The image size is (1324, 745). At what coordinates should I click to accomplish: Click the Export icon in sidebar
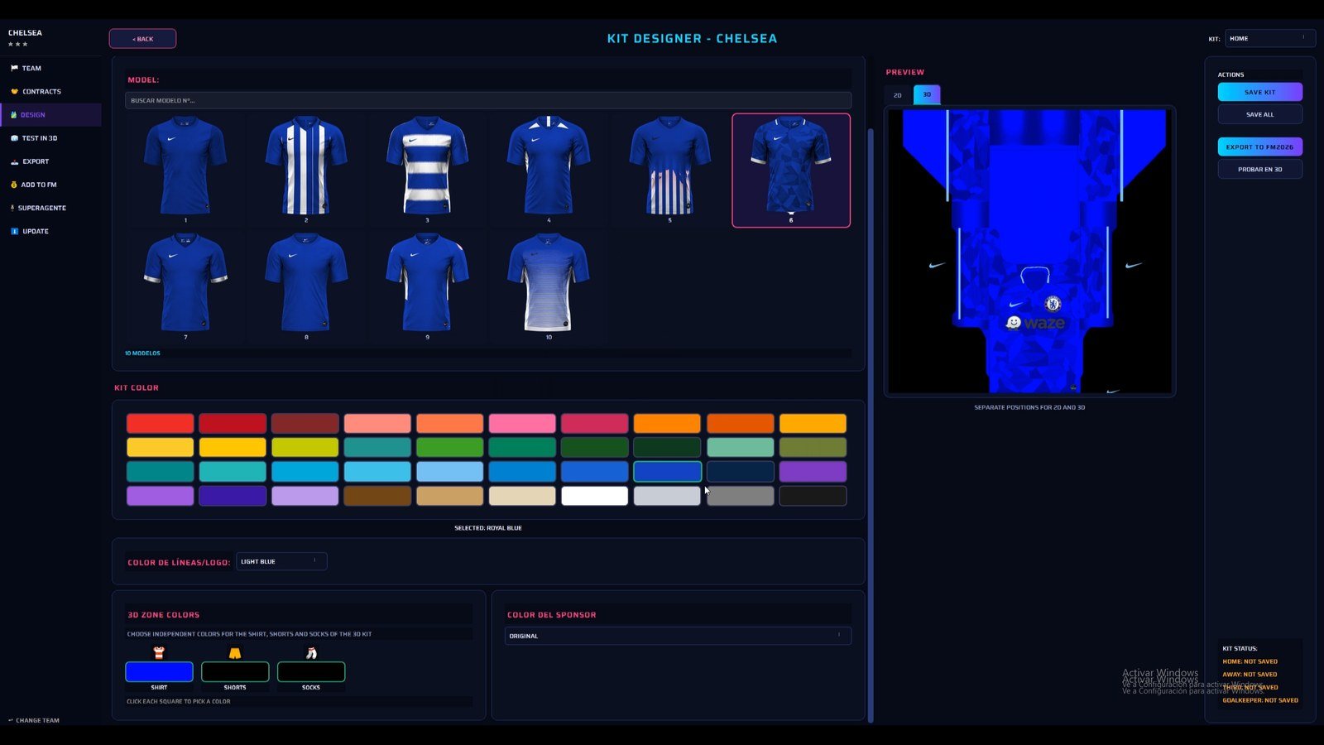click(x=14, y=161)
